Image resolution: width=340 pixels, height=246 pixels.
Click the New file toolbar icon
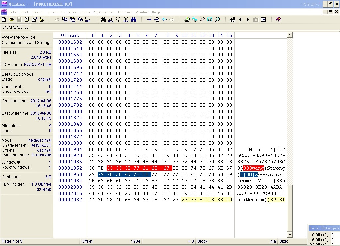point(4,20)
